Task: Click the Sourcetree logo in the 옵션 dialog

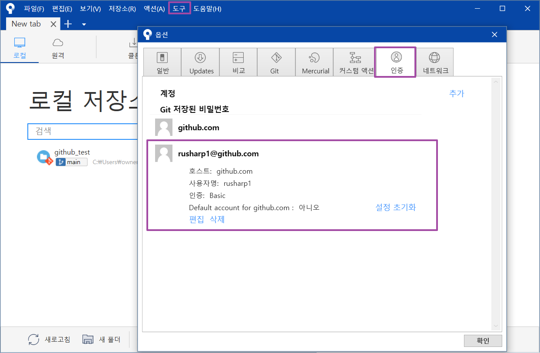Action: [x=148, y=35]
